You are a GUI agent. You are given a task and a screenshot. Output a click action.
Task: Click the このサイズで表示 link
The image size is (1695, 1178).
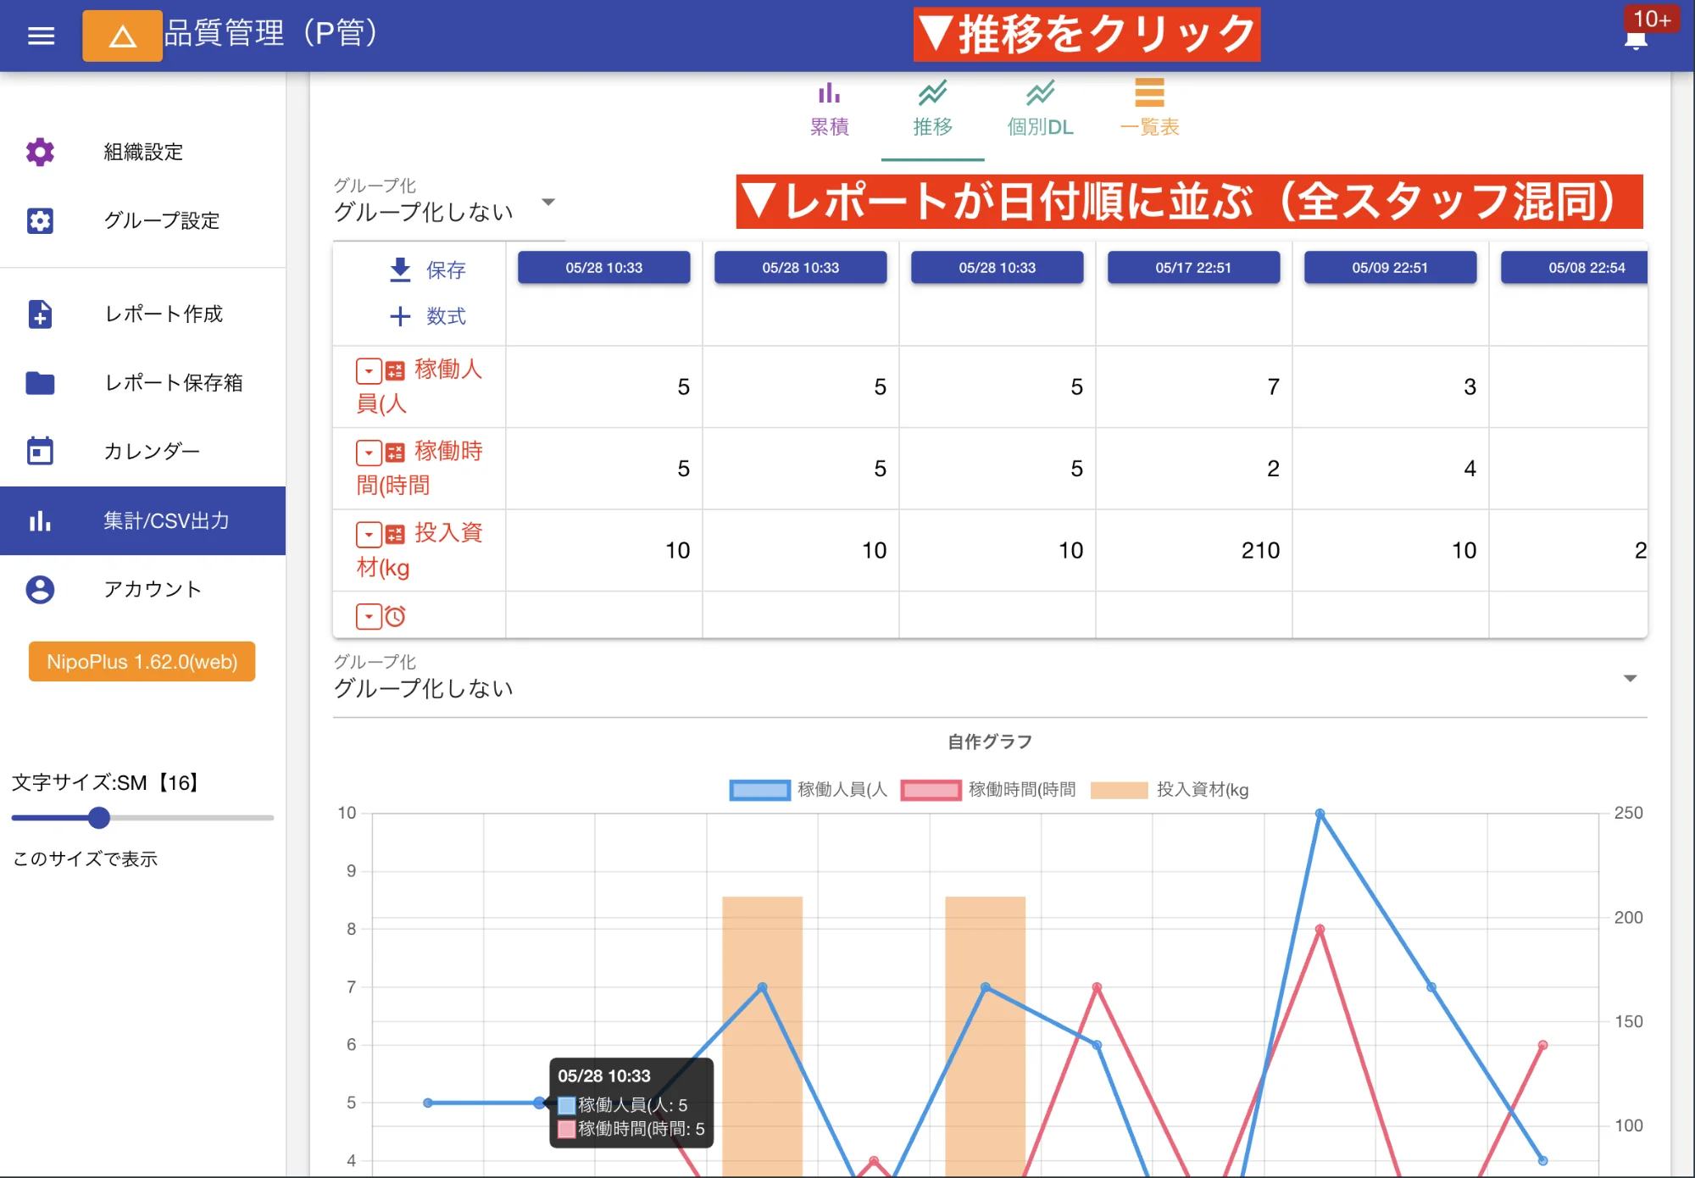85,858
